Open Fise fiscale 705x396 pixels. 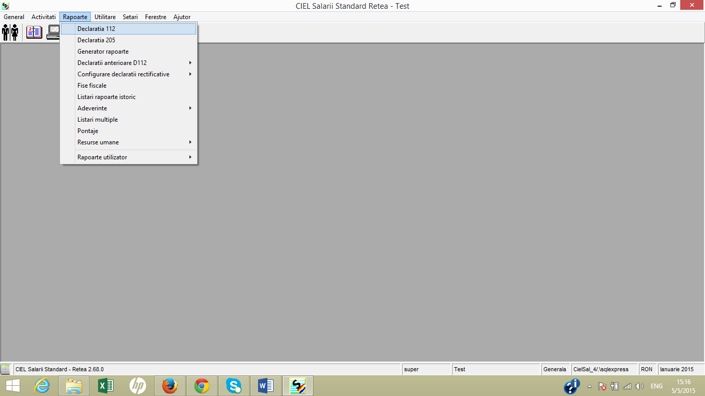[x=129, y=86]
